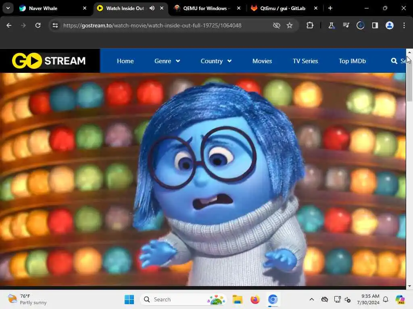This screenshot has height=309, width=413.
Task: Open the TV Series nav link
Action: 305,61
